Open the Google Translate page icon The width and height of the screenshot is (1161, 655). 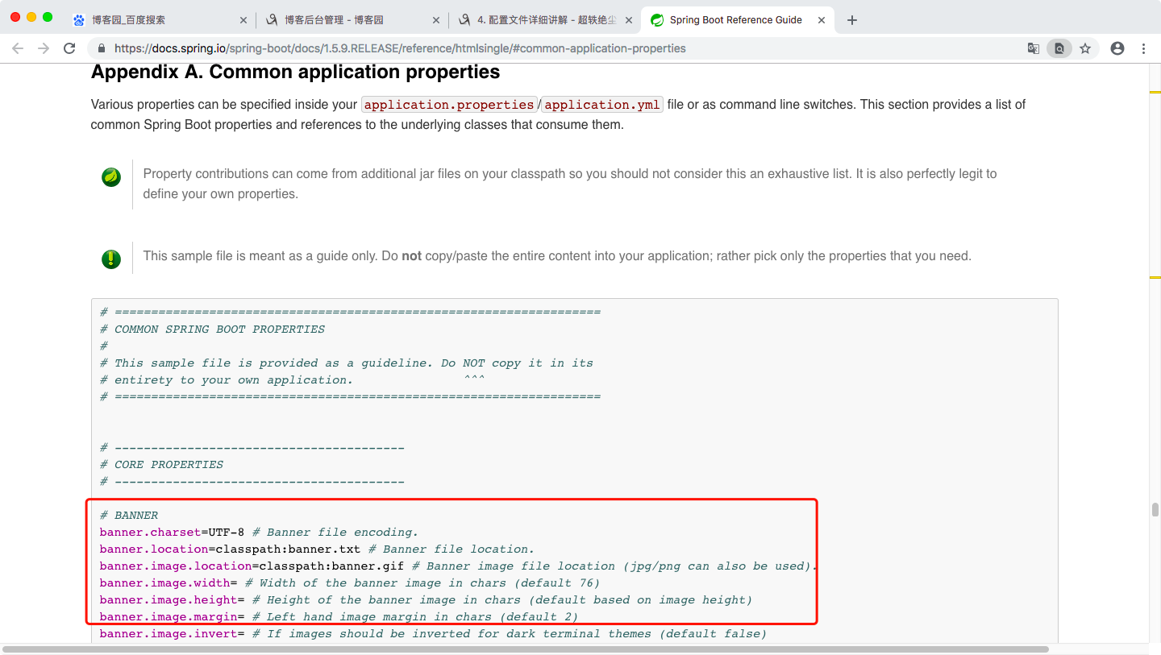(x=1033, y=48)
